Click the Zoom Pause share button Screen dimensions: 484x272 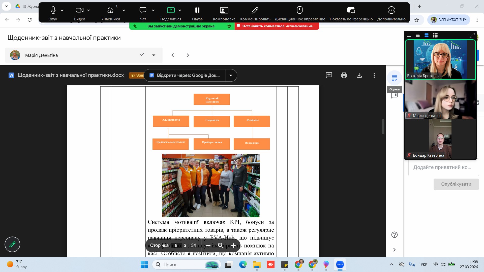coord(197,10)
